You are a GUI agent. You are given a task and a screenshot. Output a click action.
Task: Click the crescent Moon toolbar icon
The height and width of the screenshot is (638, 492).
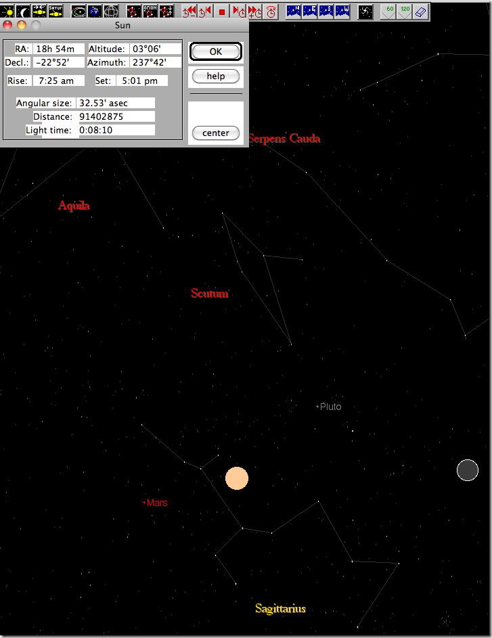[23, 11]
